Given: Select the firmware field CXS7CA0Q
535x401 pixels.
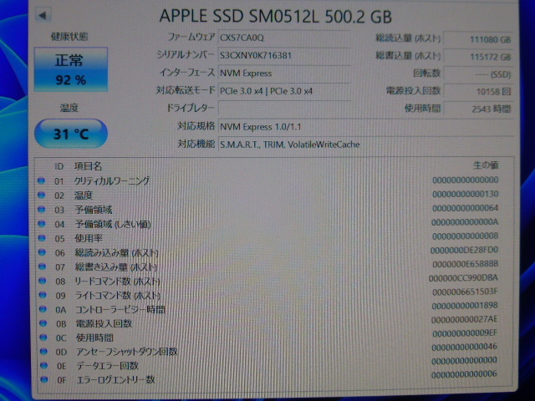Looking at the screenshot, I should click(284, 38).
